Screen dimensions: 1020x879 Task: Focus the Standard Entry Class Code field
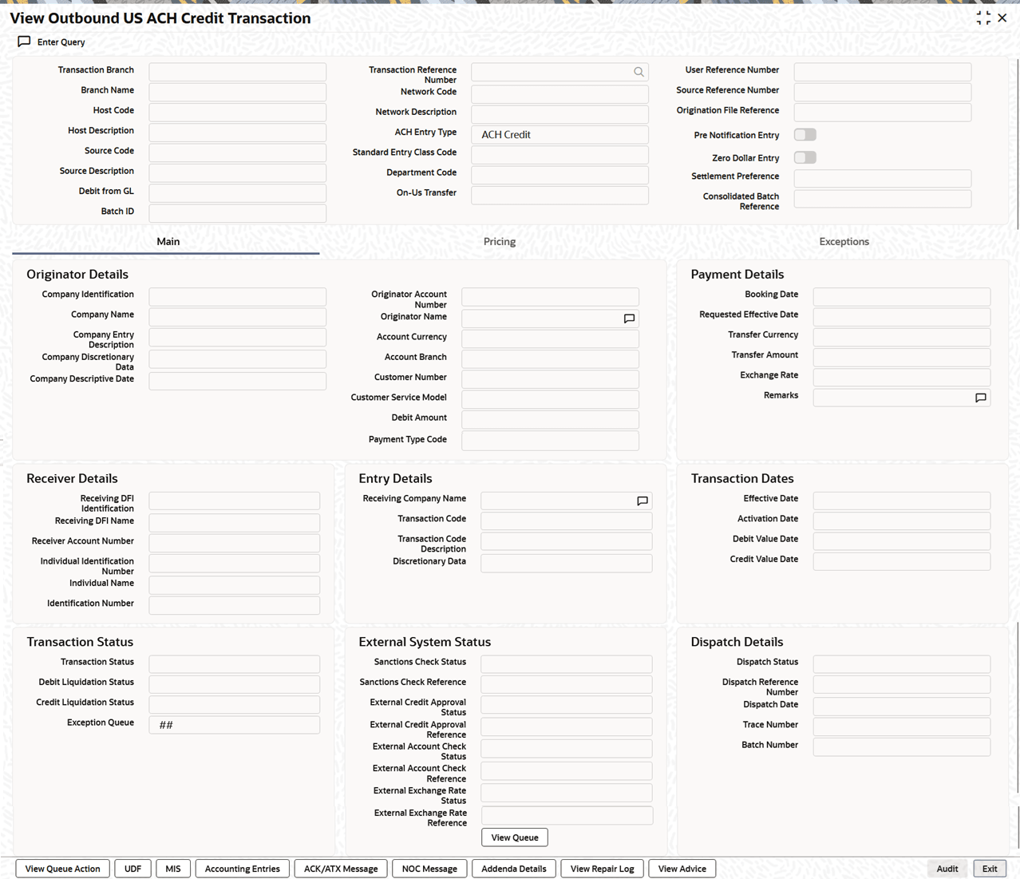tap(559, 154)
